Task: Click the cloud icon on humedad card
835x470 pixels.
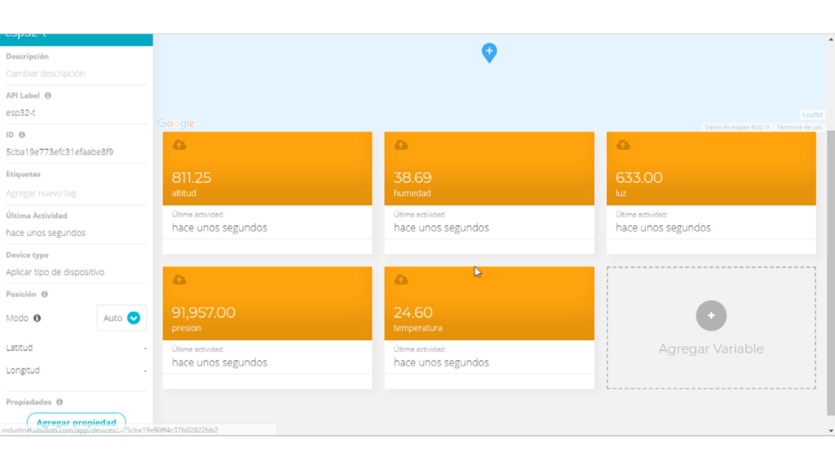Action: (x=401, y=145)
